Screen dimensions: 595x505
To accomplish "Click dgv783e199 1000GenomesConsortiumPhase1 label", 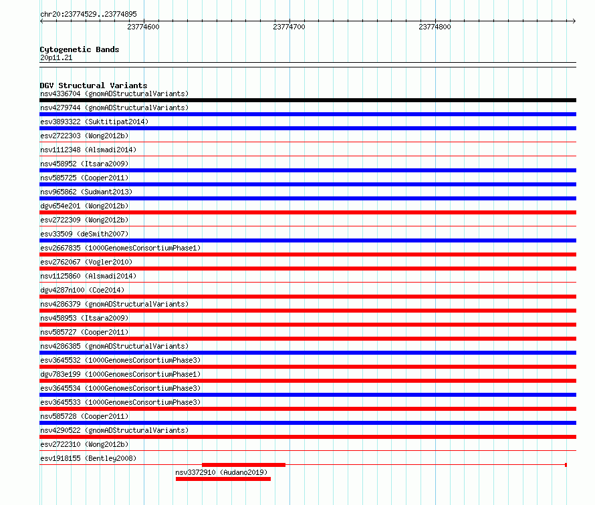I will [x=120, y=374].
